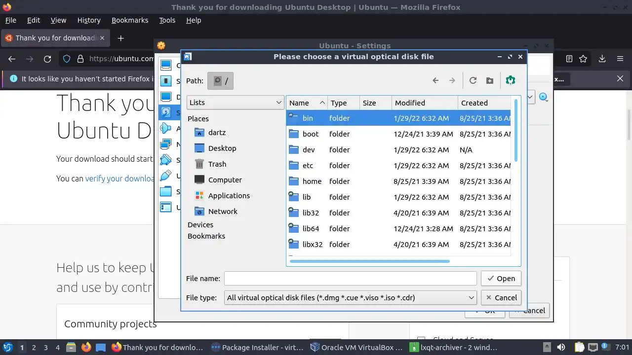Screen dimensions: 632x355
Task: Select the etc folder icon
Action: (294, 165)
